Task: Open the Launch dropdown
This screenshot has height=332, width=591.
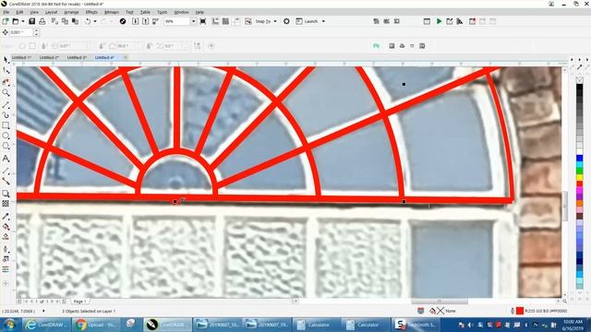Action: [x=310, y=21]
